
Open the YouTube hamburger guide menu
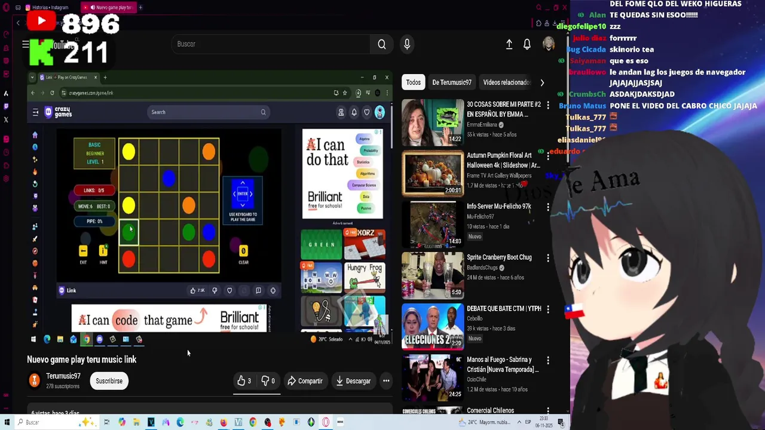[x=25, y=45]
